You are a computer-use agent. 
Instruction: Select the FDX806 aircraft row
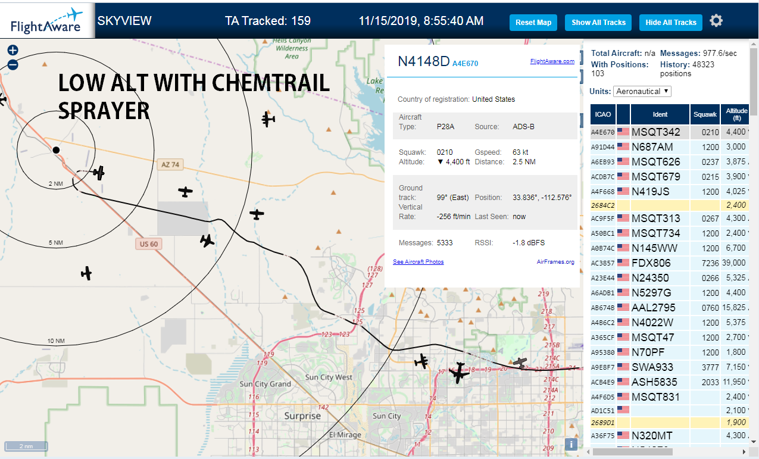(x=670, y=263)
